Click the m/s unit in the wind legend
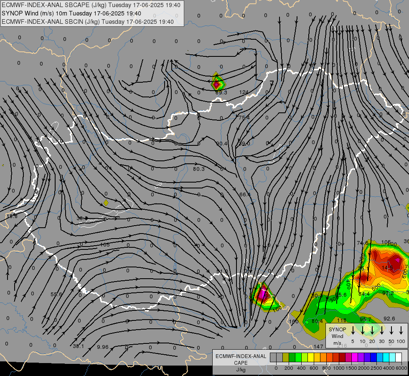This screenshot has width=409, height=376. click(337, 343)
